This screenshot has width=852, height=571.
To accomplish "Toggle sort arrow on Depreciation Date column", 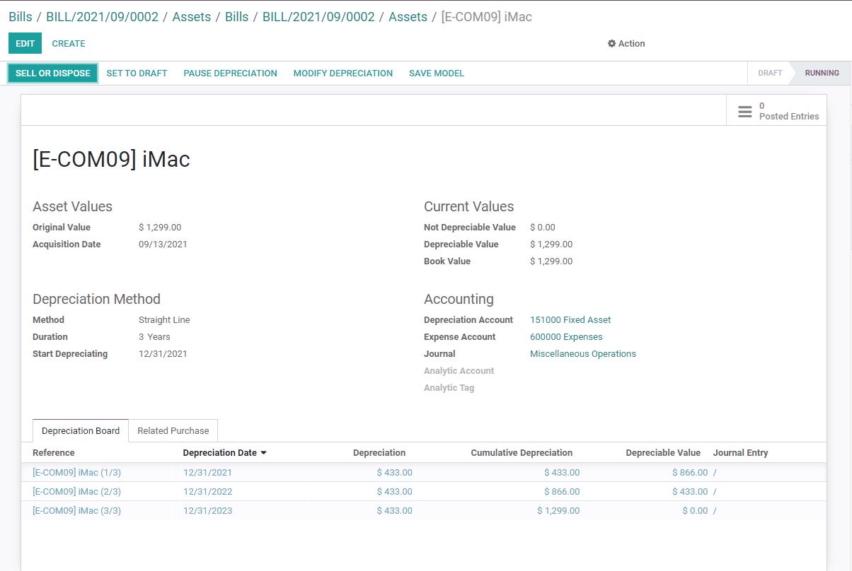I will [263, 453].
